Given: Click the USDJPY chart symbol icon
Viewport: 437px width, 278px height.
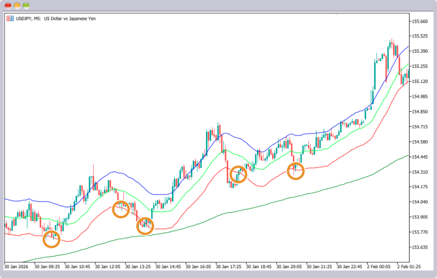Looking at the screenshot, I should pos(10,19).
